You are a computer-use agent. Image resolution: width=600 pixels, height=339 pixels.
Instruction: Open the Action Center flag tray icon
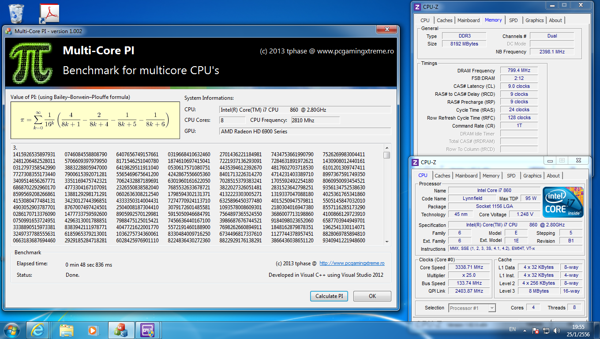536,330
